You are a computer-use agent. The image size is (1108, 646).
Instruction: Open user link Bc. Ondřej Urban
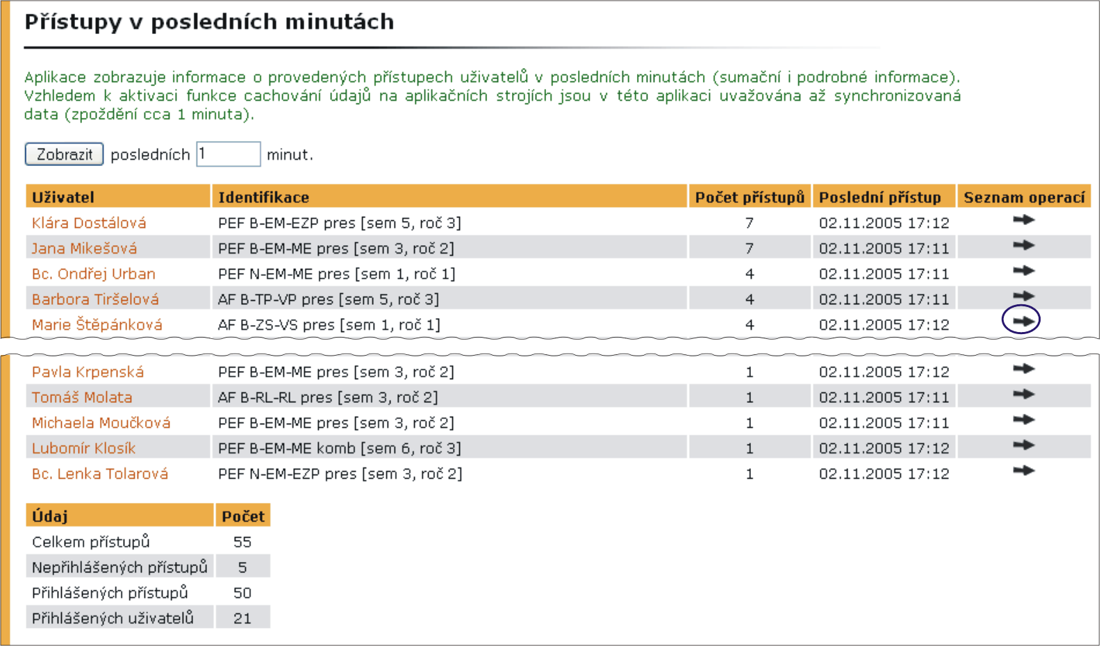(93, 274)
